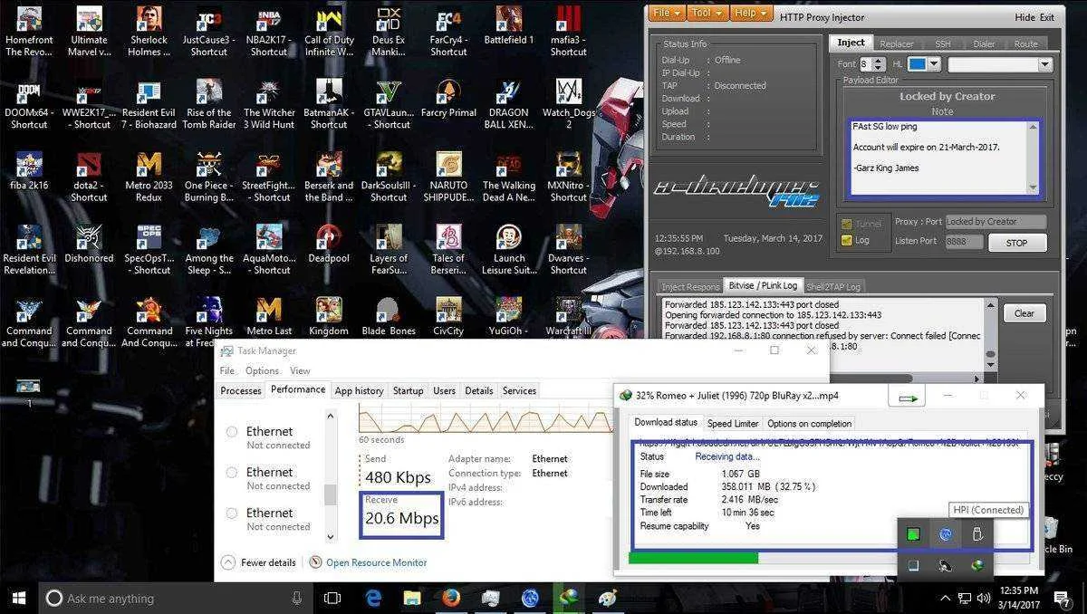Click the Deadpool desktop icon
This screenshot has width=1087, height=614.
(329, 245)
